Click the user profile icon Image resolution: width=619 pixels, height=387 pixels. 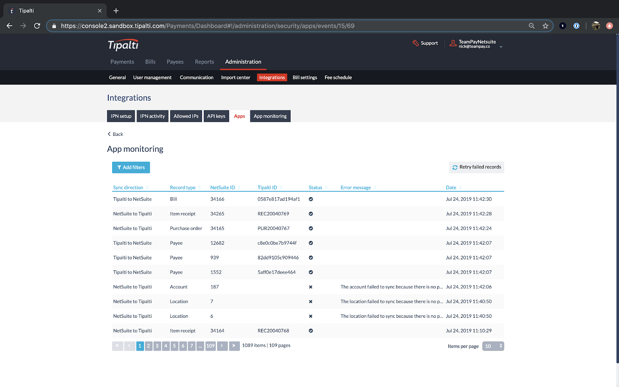[453, 43]
